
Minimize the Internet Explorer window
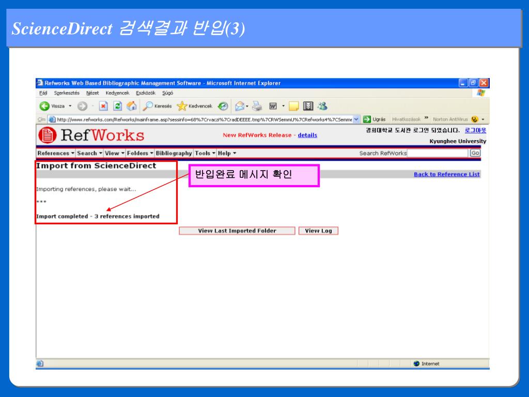(463, 83)
